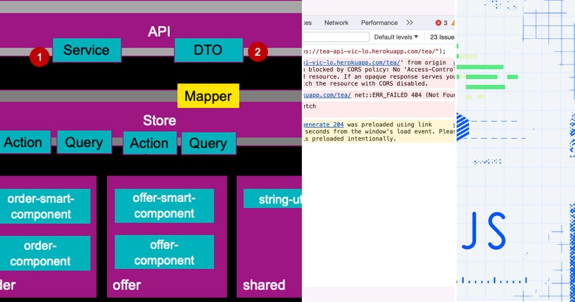Click the yellow Mapper block in the diagram
575x302 pixels.
click(208, 96)
